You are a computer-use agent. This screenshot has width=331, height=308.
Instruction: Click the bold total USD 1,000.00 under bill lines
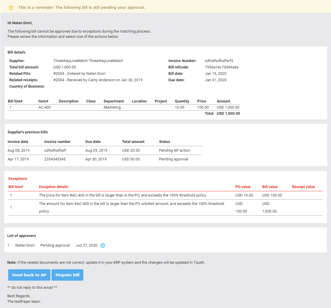[x=228, y=114]
